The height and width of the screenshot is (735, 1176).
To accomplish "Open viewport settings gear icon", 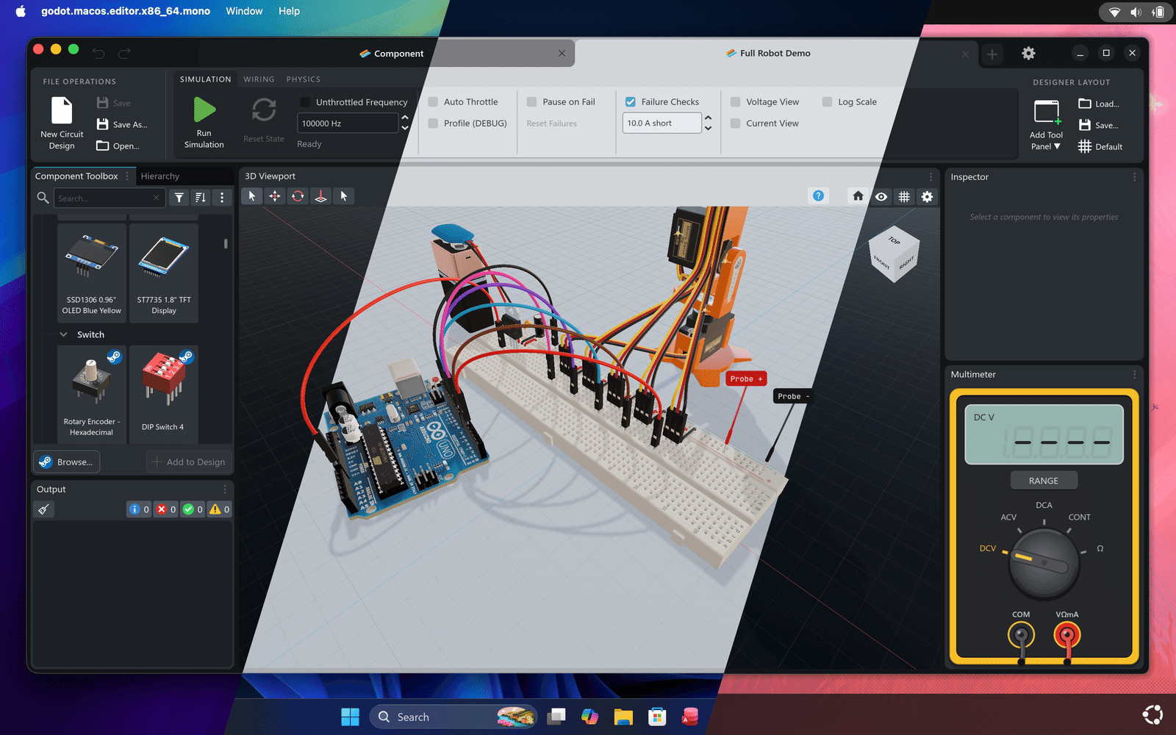I will coord(928,196).
